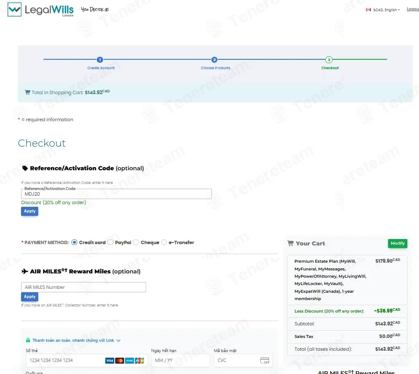Screen dimensions: 419x374
Task: Click the Total all taxes included amount
Action: (x=388, y=349)
